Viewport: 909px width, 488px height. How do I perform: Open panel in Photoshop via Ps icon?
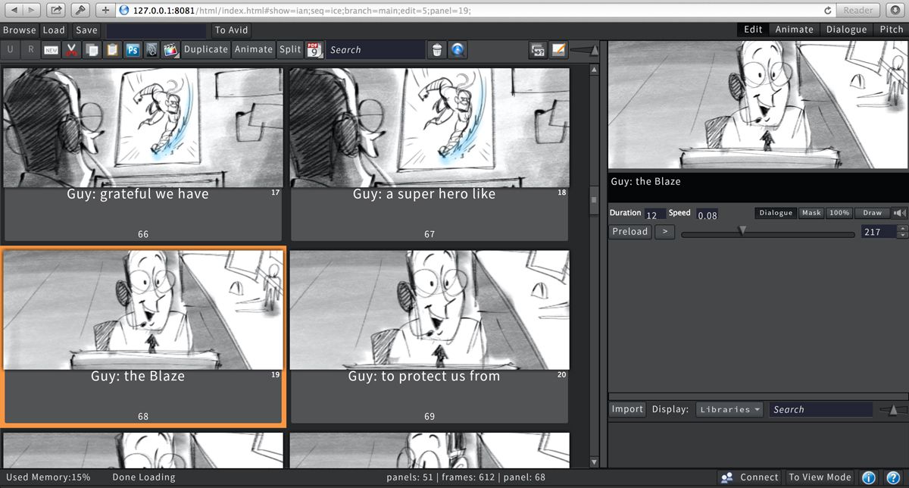(x=132, y=50)
